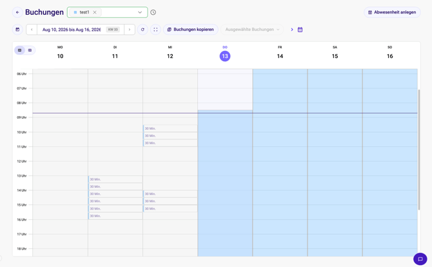Switch to the second calendar view toggle
The image size is (432, 267).
[x=30, y=50]
